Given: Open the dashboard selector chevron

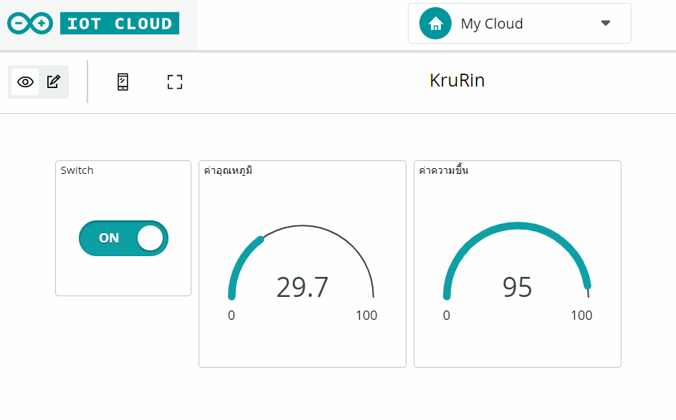Looking at the screenshot, I should [x=607, y=23].
